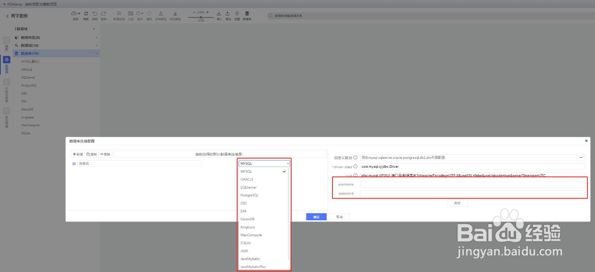
Task: Close the 数据库连接配置 dialog
Action: point(586,141)
